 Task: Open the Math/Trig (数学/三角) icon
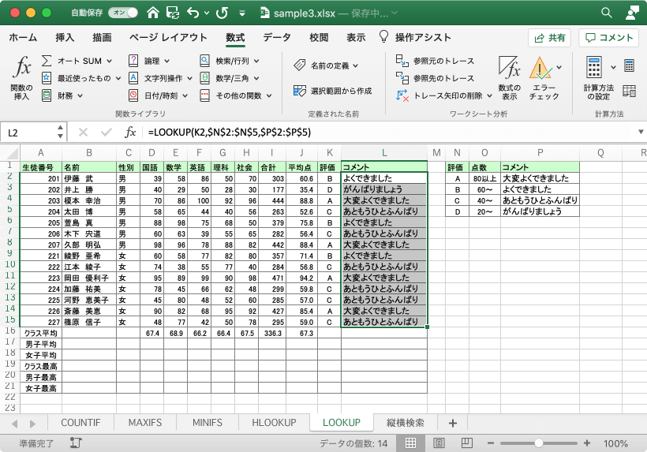click(204, 78)
